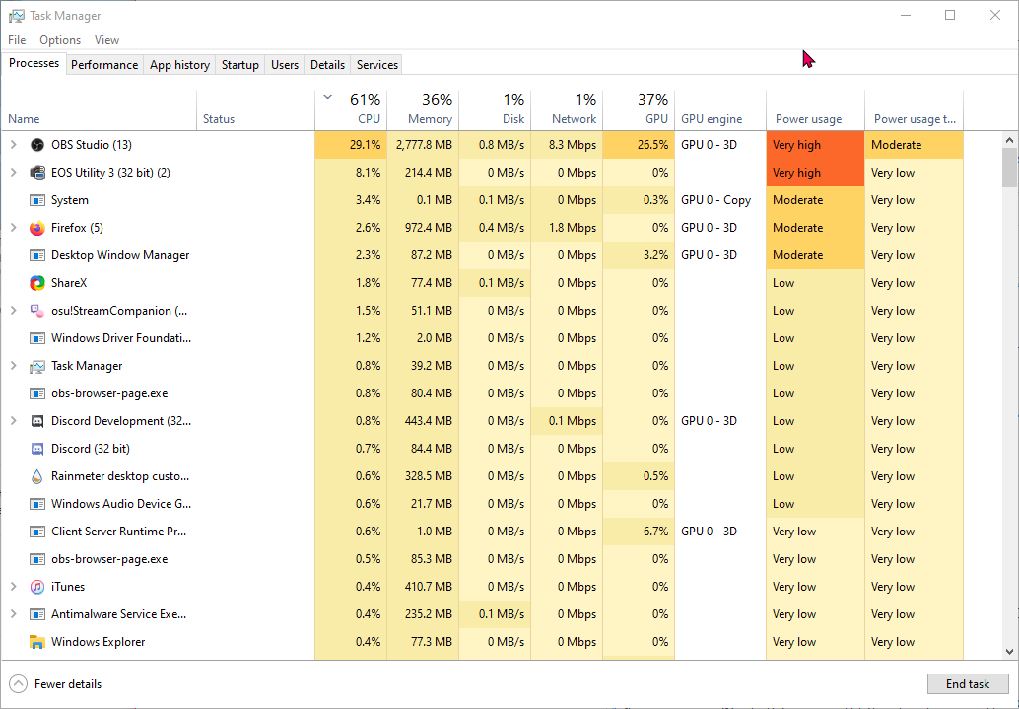Expand the OBS Studio process group
Image resolution: width=1019 pixels, height=709 pixels.
coord(13,144)
